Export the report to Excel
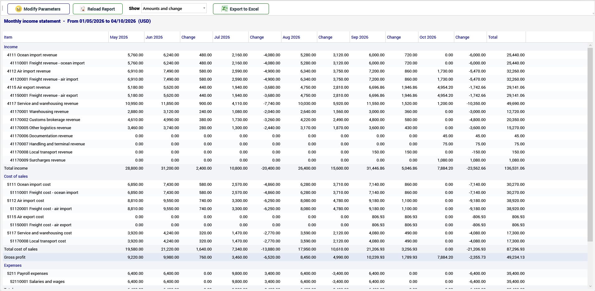The image size is (595, 291). (x=241, y=9)
